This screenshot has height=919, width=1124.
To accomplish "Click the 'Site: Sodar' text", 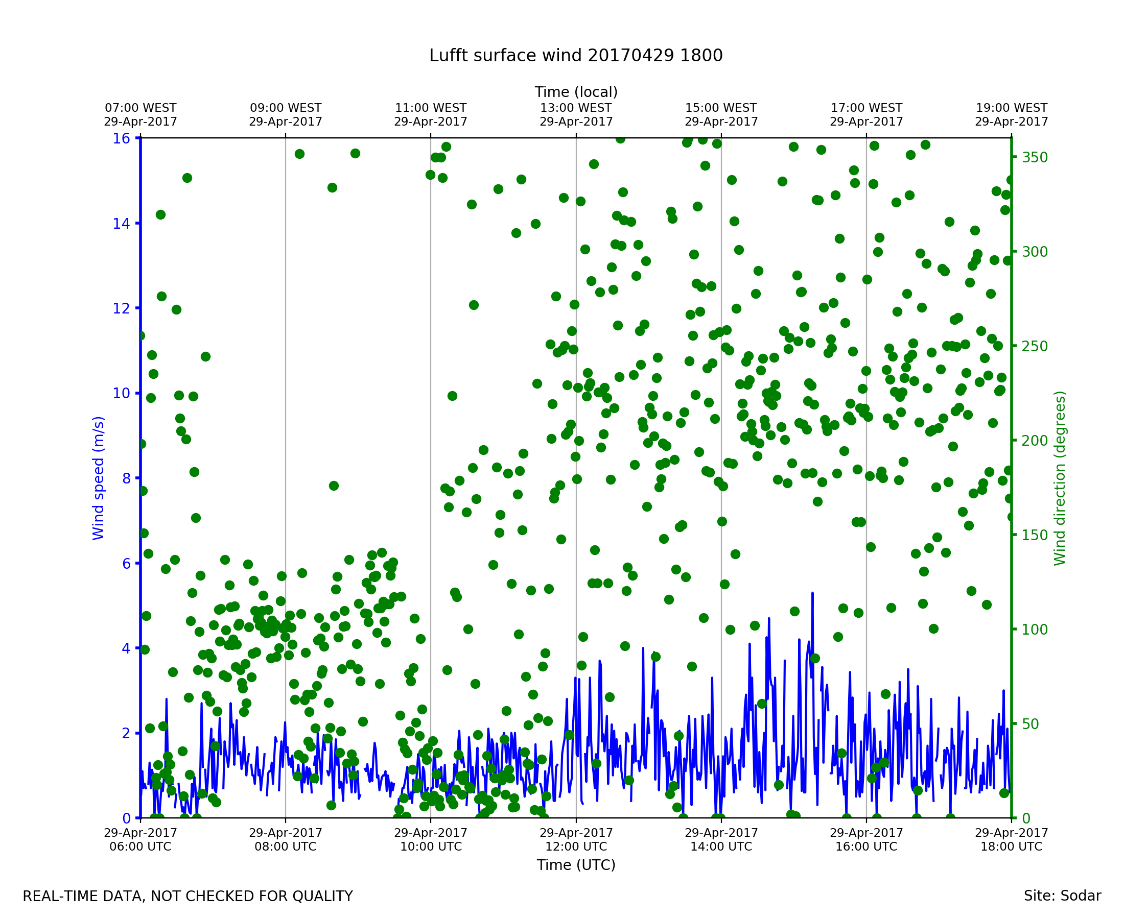I will 1062,896.
